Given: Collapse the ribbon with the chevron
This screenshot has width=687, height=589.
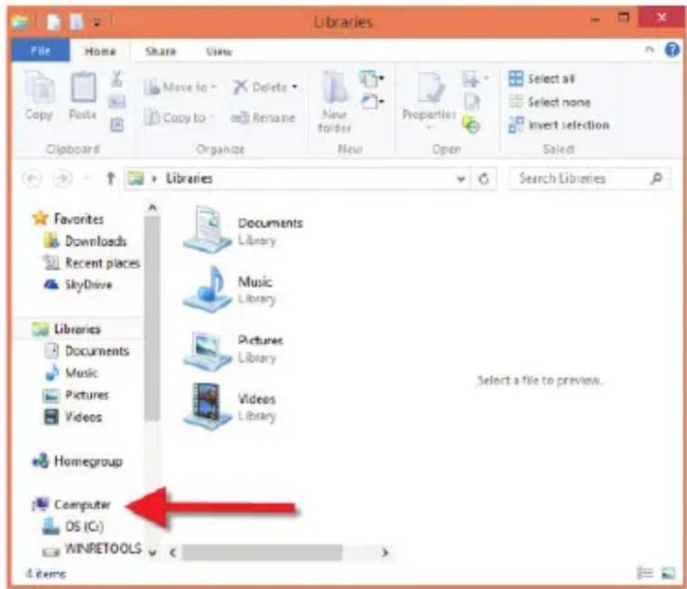Looking at the screenshot, I should coord(649,50).
